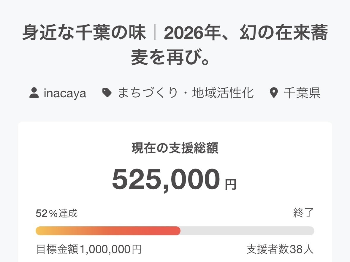
Task: Click the gray unfilled part of progress bar
Action: coord(246,231)
